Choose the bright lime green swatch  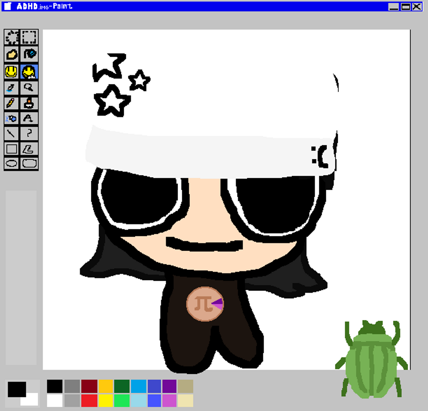coord(122,401)
